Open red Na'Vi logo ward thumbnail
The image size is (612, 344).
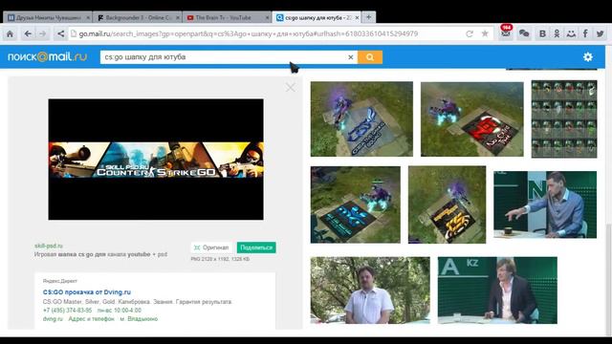tap(472, 118)
